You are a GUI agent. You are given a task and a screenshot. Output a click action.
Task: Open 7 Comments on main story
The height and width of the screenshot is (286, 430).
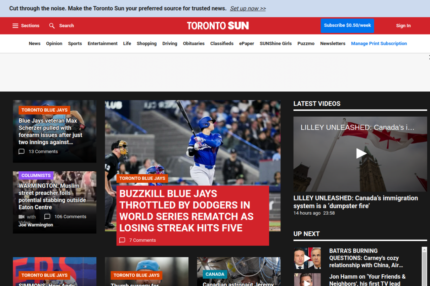click(x=142, y=240)
